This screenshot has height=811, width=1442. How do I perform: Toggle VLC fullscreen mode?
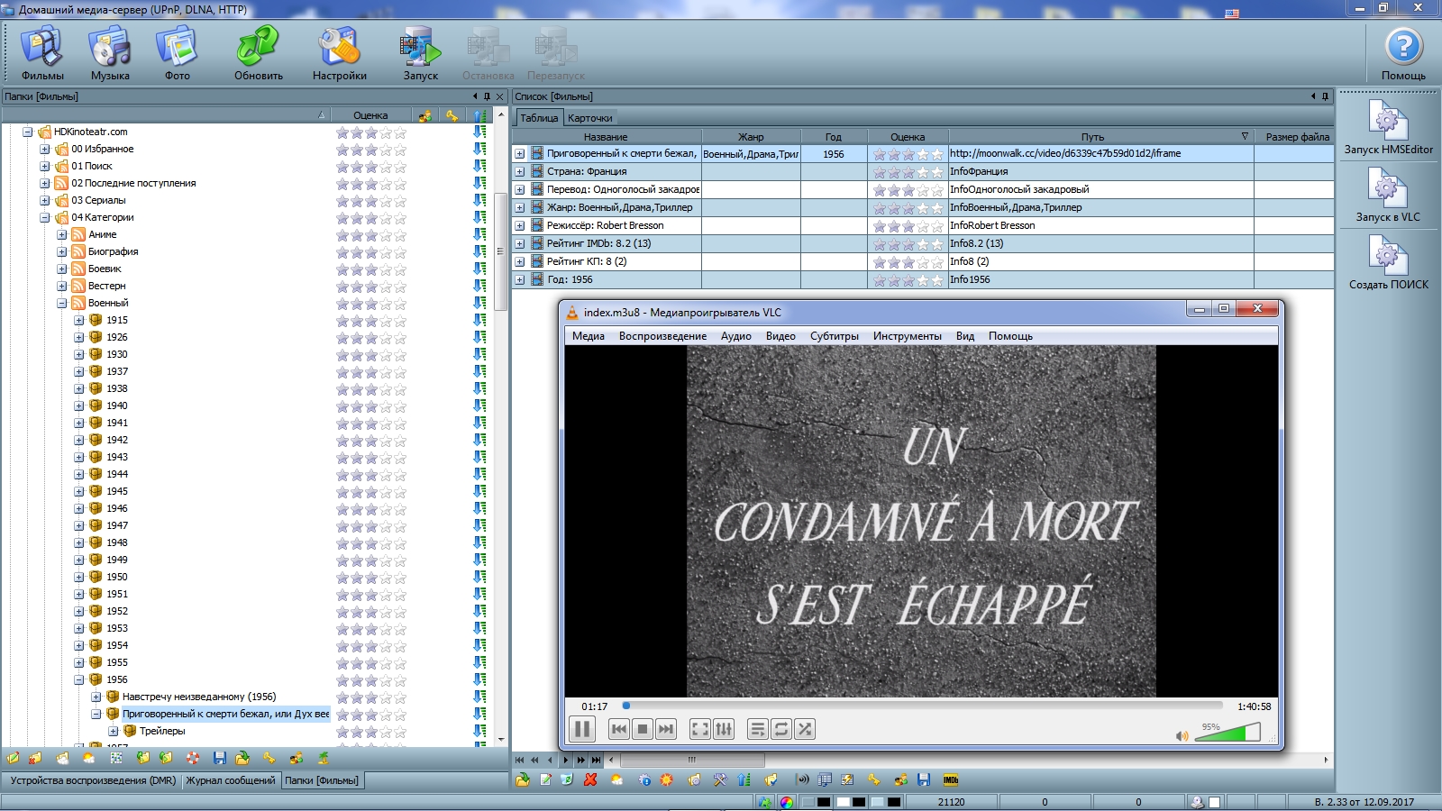coord(699,729)
